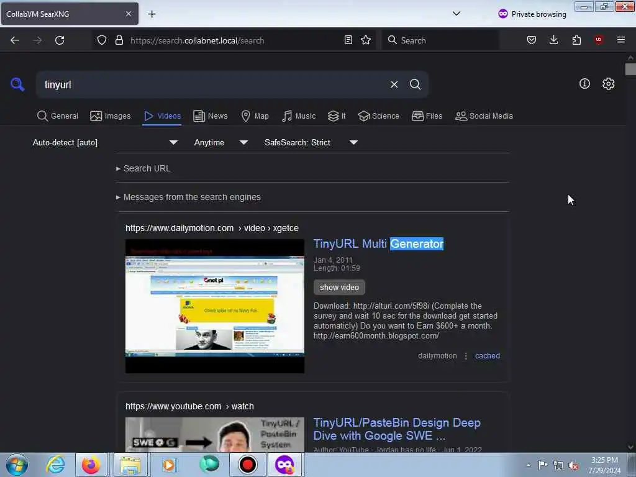
Task: Switch to Science search category
Action: pyautogui.click(x=378, y=116)
